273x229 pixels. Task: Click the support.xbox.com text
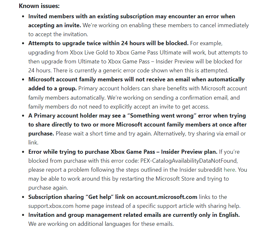(x=51, y=206)
